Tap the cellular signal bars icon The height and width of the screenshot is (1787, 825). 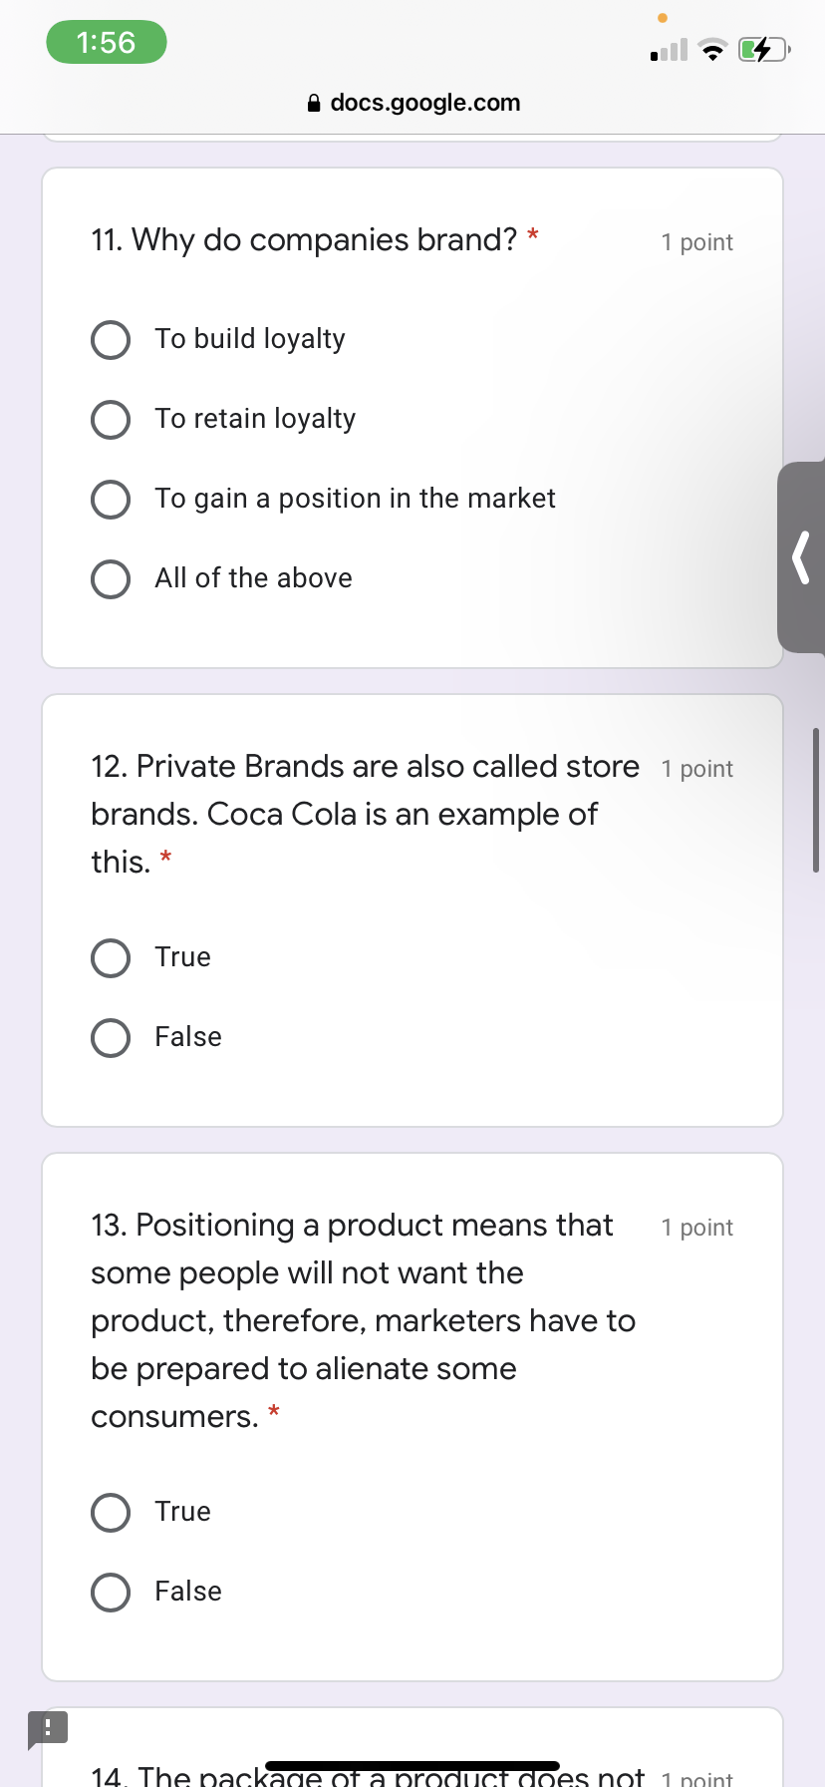tap(667, 49)
